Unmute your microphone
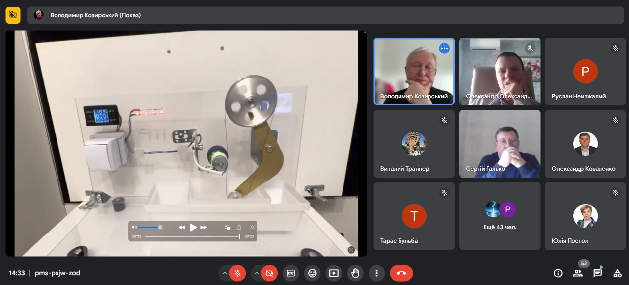This screenshot has width=629, height=285. pyautogui.click(x=237, y=273)
